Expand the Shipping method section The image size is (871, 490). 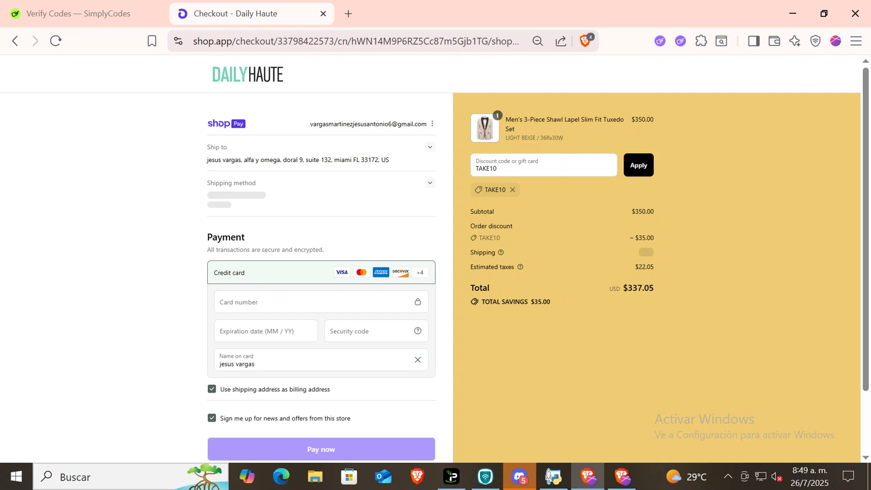point(430,183)
